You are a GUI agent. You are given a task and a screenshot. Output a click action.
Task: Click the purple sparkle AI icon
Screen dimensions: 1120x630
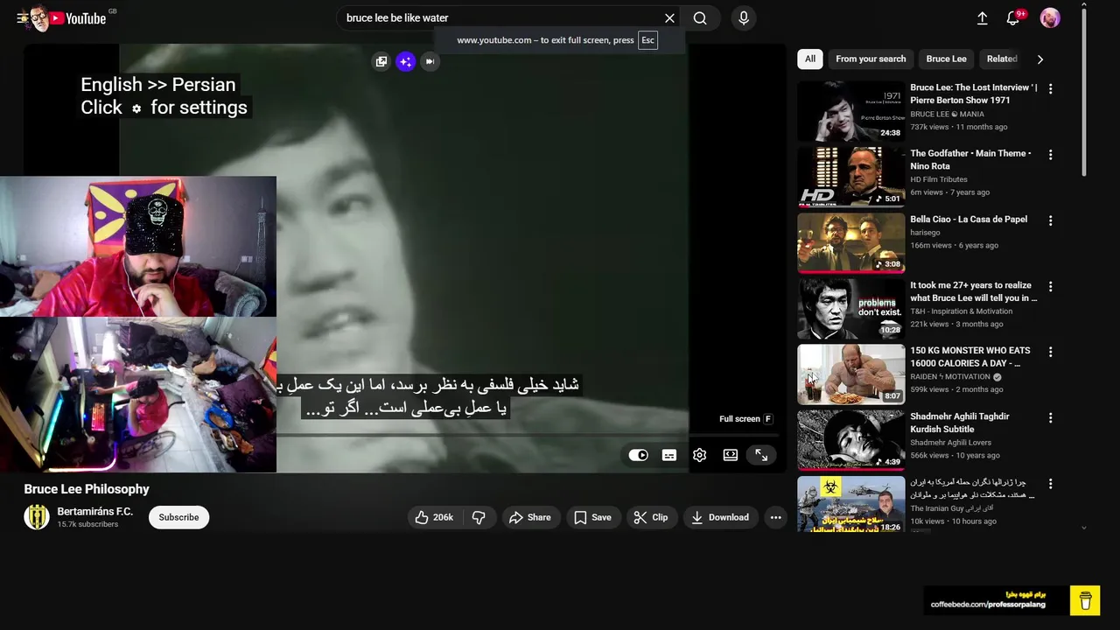(405, 61)
